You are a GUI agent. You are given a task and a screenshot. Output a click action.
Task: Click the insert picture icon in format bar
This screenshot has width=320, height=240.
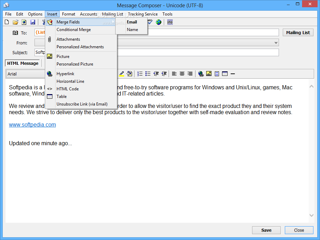pyautogui.click(x=209, y=74)
